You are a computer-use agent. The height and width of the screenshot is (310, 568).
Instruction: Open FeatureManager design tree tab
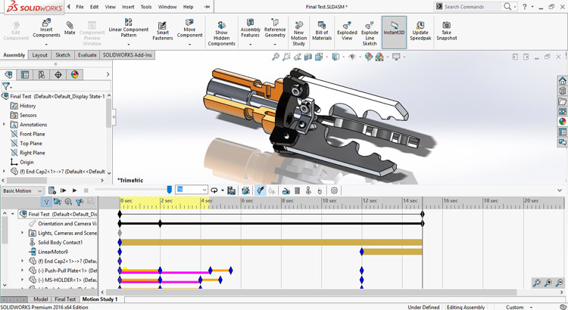[8, 75]
